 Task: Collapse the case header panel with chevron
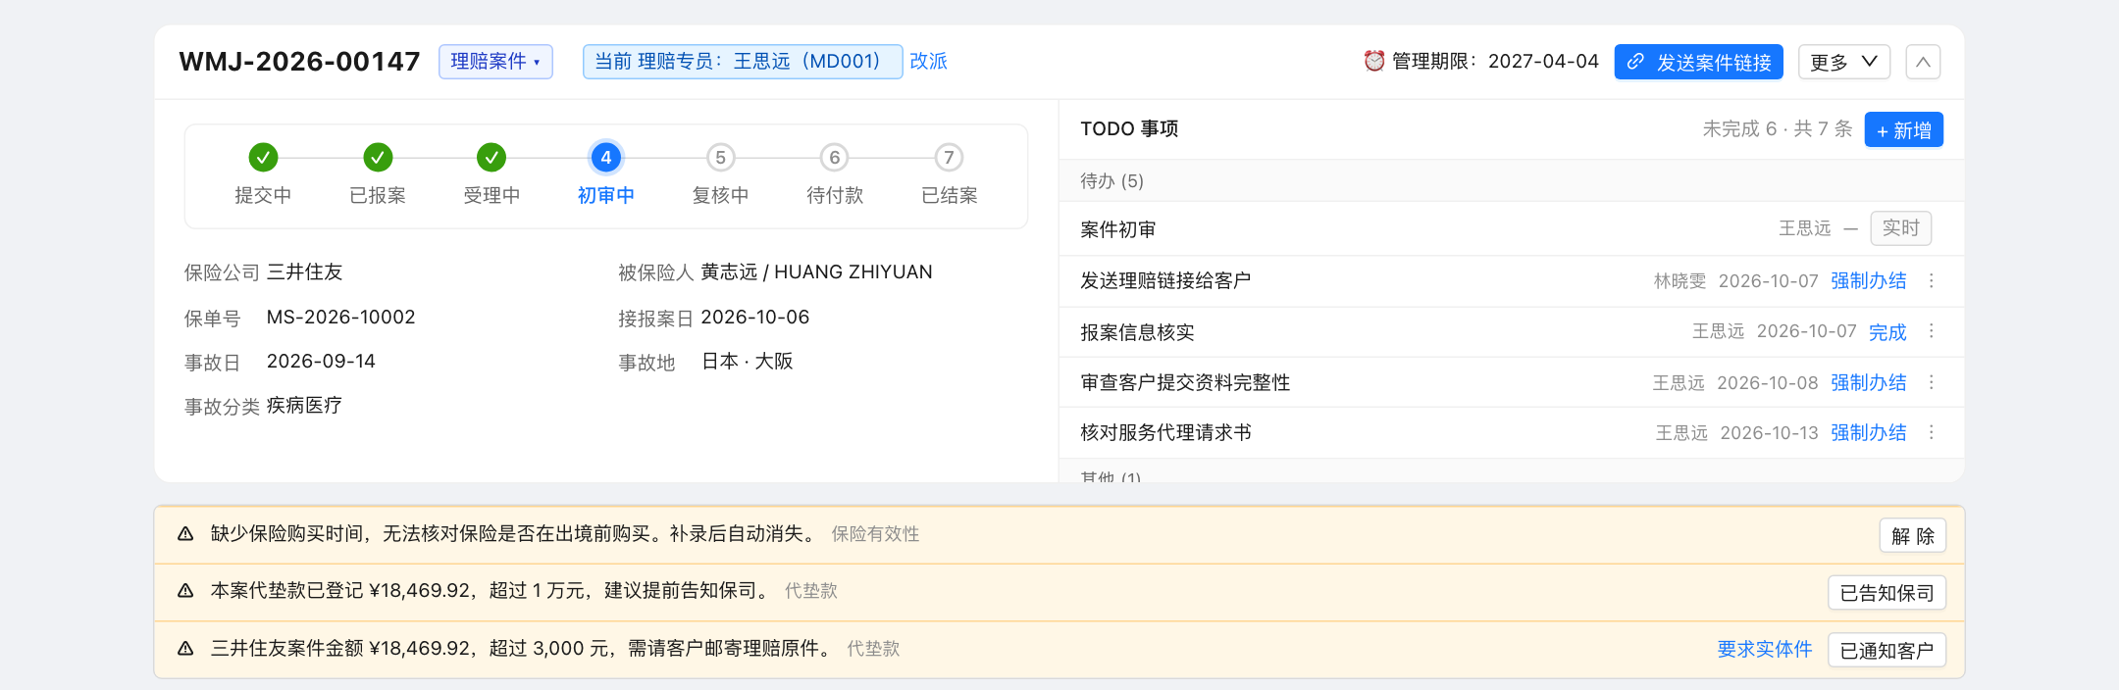[x=1923, y=62]
